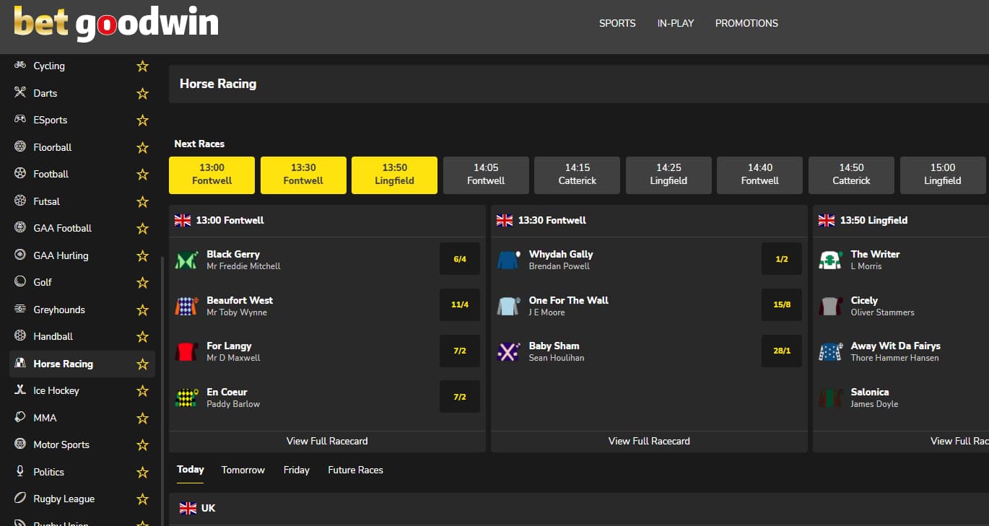Screen dimensions: 989x526
Task: Switch to the Tomorrow tab
Action: click(243, 470)
